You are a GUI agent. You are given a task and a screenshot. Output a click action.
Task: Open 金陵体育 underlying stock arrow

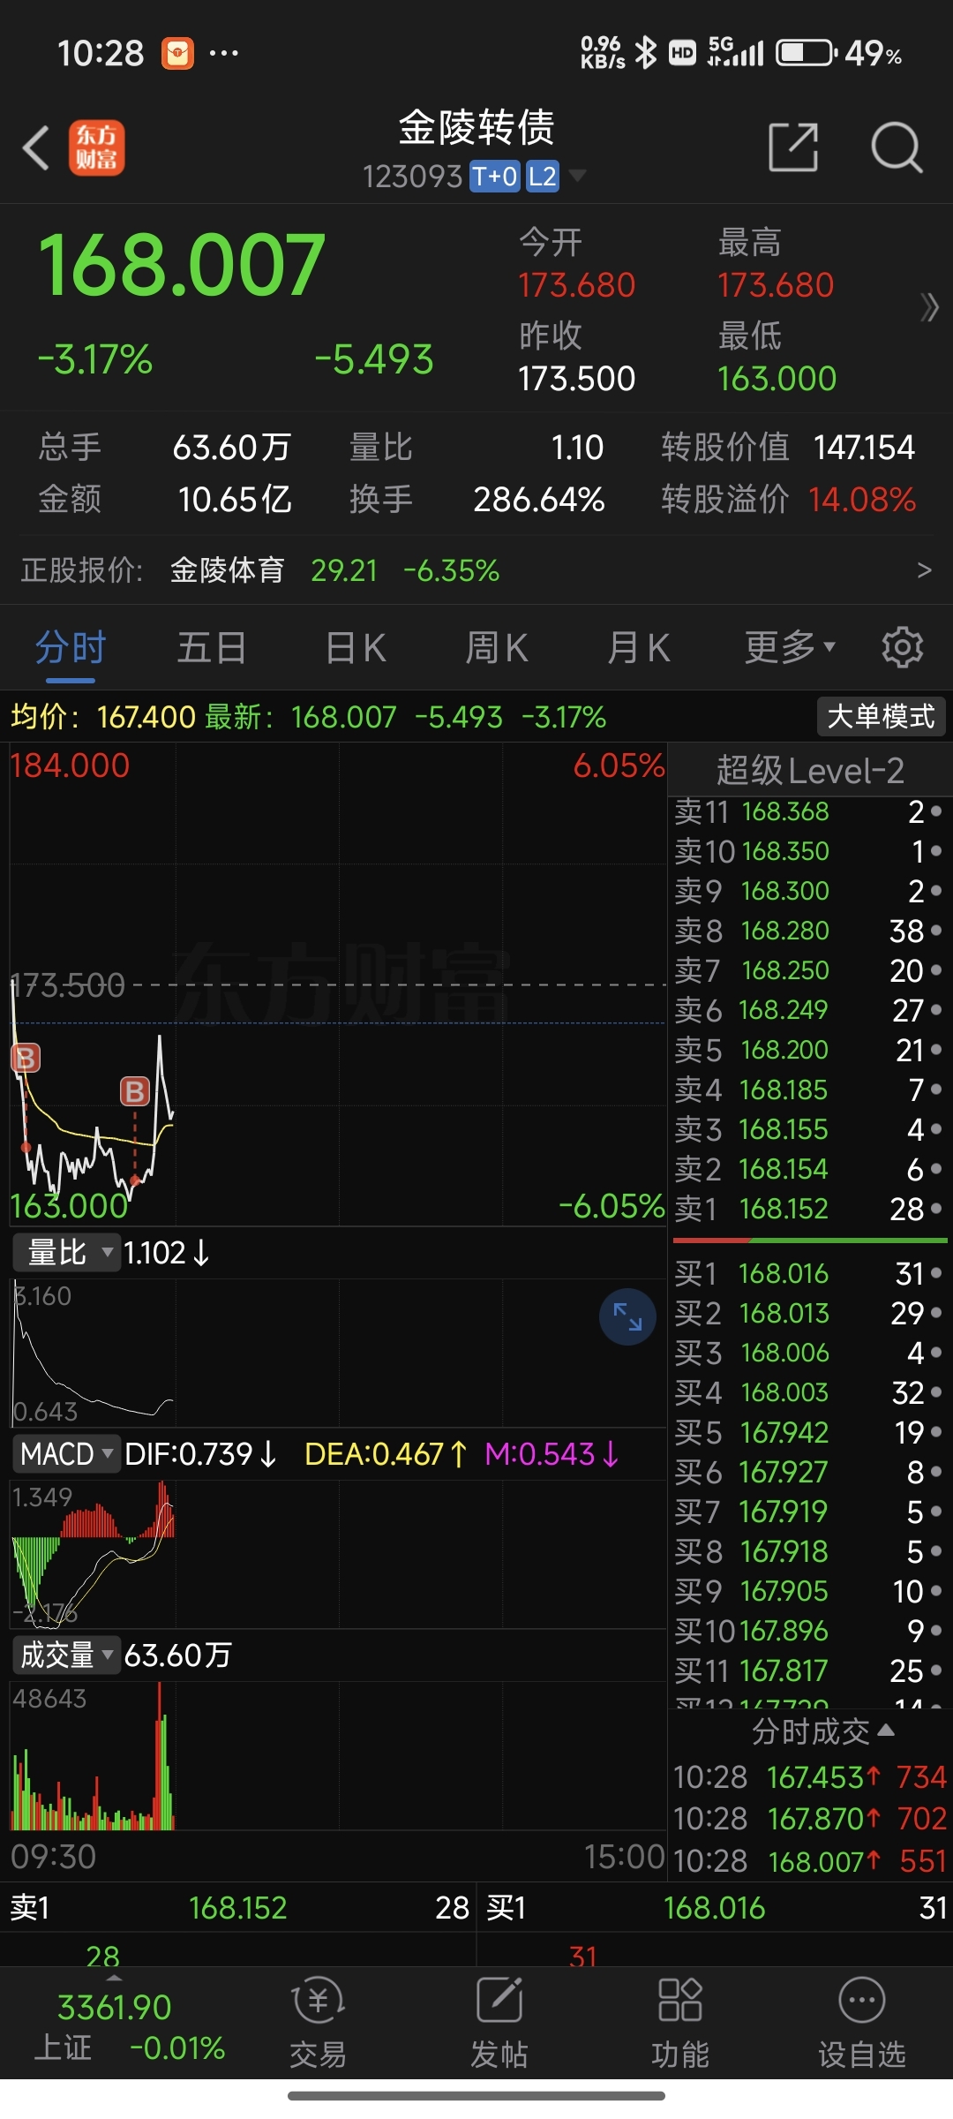click(924, 570)
